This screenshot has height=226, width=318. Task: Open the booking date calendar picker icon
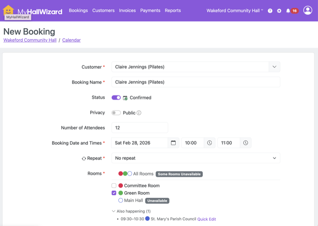click(x=173, y=143)
